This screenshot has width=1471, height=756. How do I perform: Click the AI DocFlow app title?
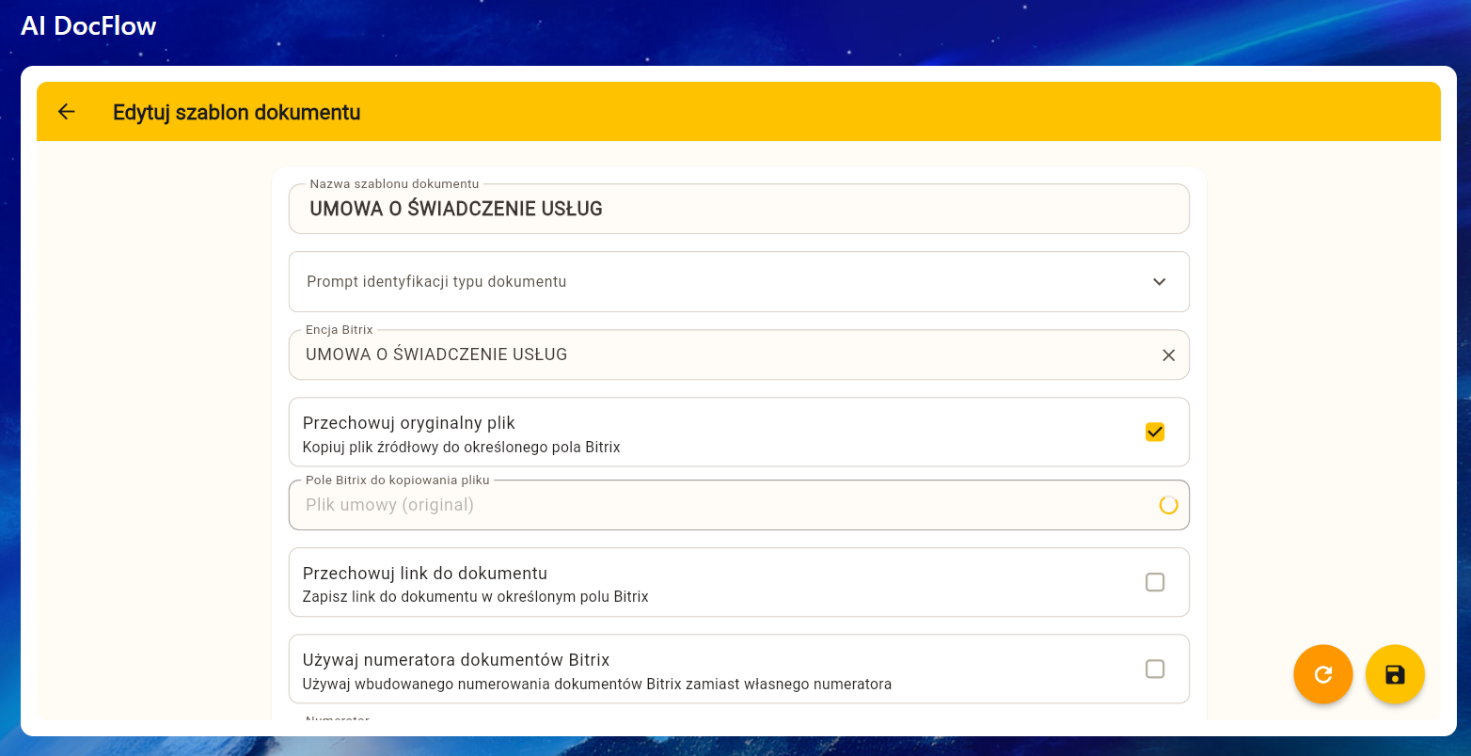click(x=88, y=26)
